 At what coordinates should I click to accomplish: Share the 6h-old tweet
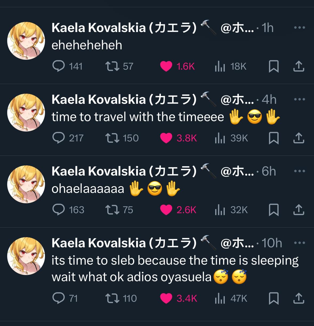[x=299, y=210]
